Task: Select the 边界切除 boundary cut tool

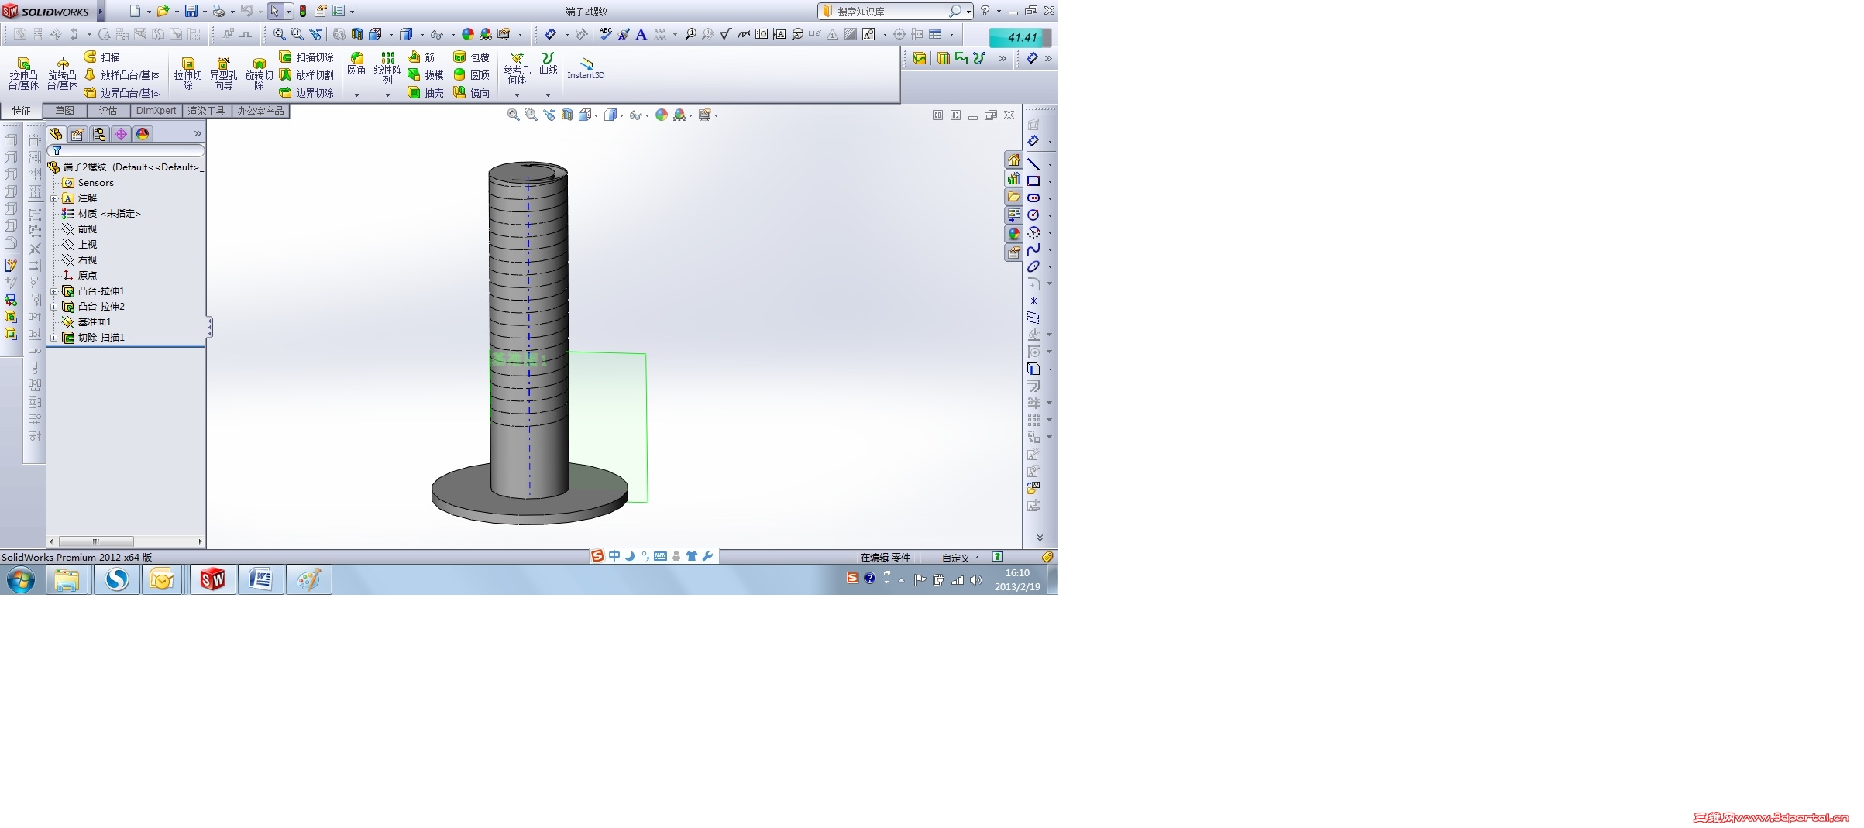Action: coord(306,93)
